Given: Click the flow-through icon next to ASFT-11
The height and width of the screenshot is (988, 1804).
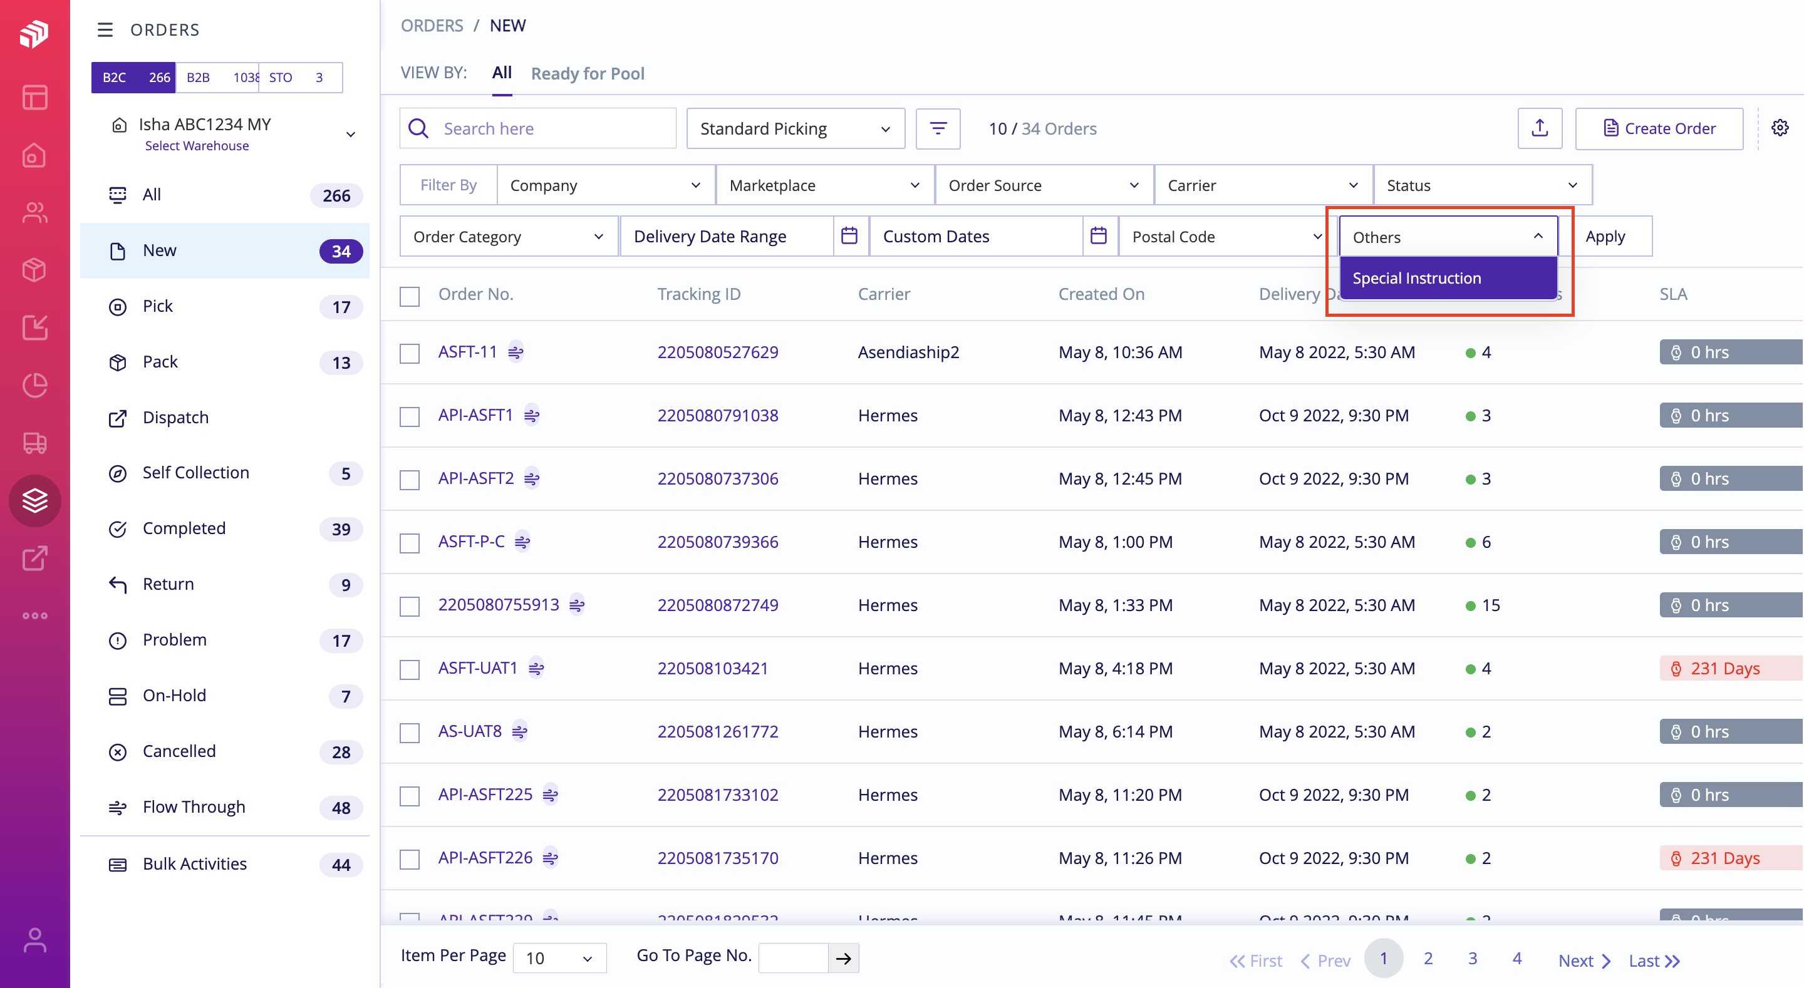Looking at the screenshot, I should coord(517,353).
